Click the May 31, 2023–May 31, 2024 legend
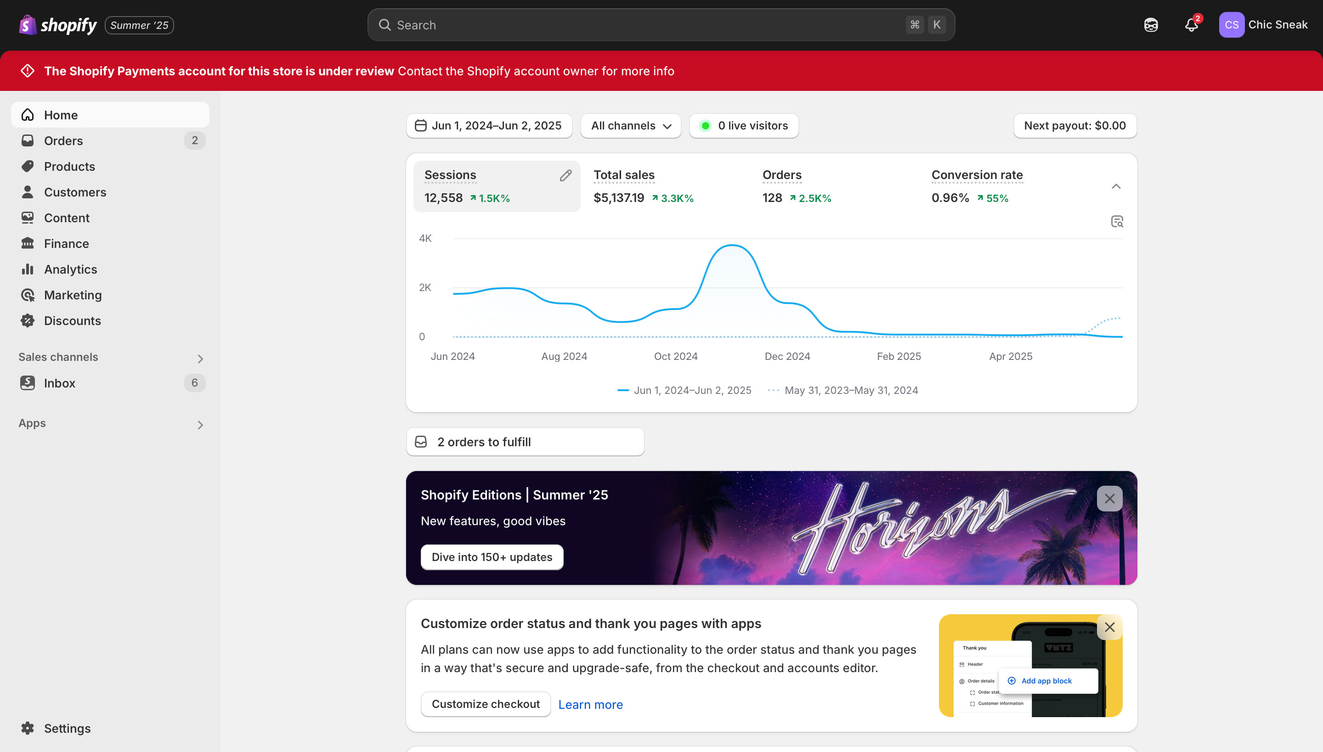The width and height of the screenshot is (1323, 752). tap(843, 390)
